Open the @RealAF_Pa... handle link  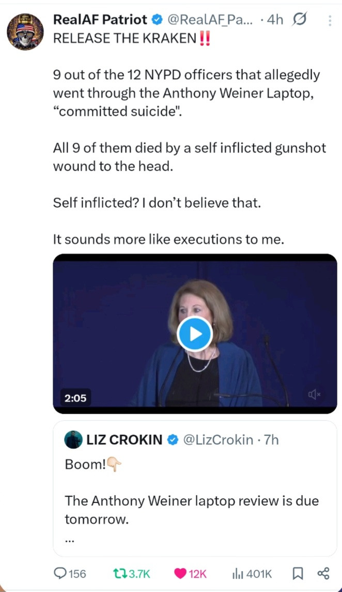coord(211,20)
